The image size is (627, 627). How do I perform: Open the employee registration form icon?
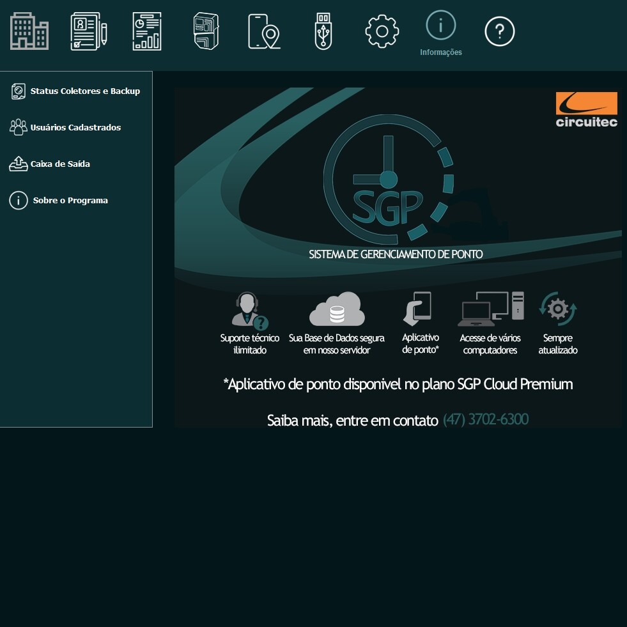coord(88,31)
